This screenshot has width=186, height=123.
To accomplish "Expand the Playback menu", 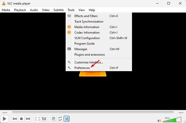I will (x=20, y=10).
